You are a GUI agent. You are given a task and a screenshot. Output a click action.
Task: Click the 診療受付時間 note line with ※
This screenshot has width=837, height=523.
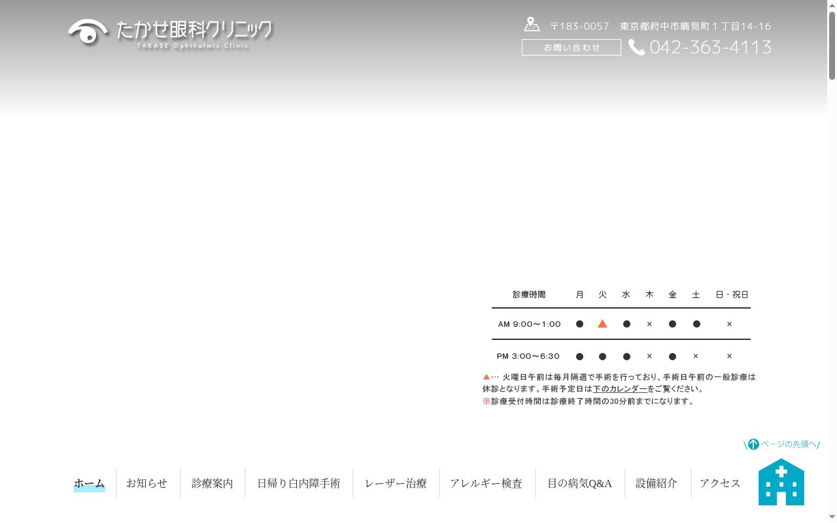pos(589,401)
